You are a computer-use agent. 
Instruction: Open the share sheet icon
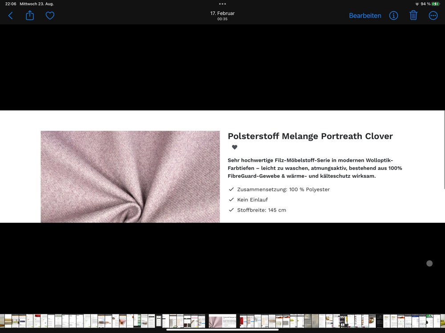pos(30,15)
